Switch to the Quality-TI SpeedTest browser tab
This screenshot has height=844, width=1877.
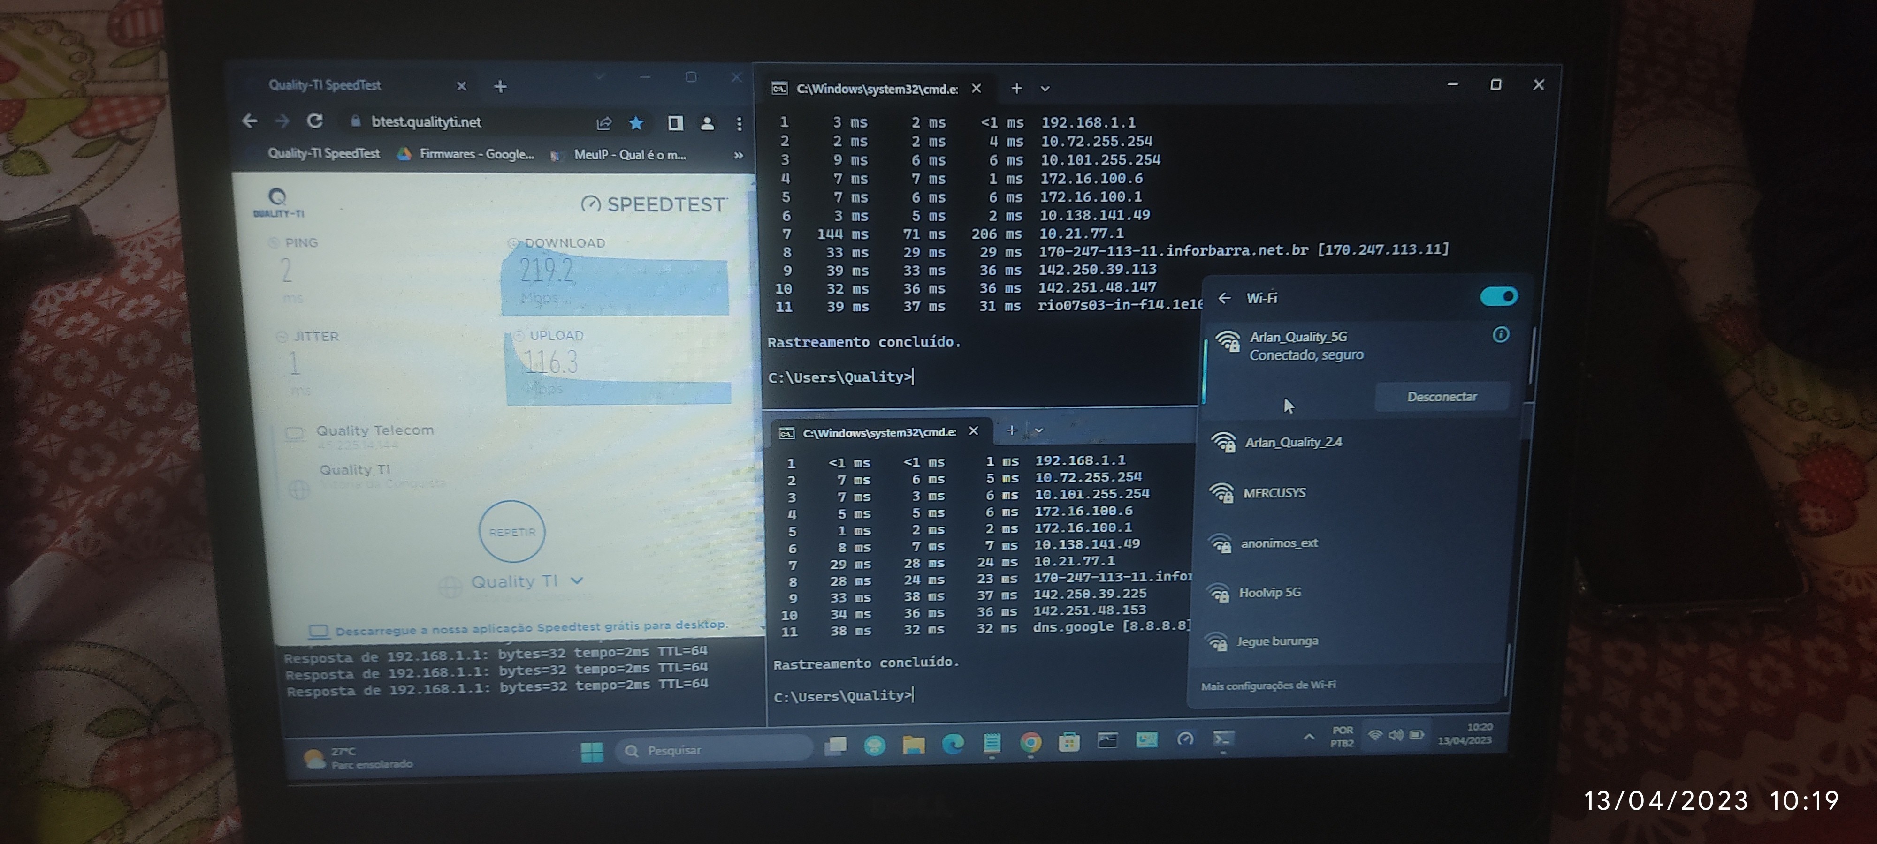325,85
